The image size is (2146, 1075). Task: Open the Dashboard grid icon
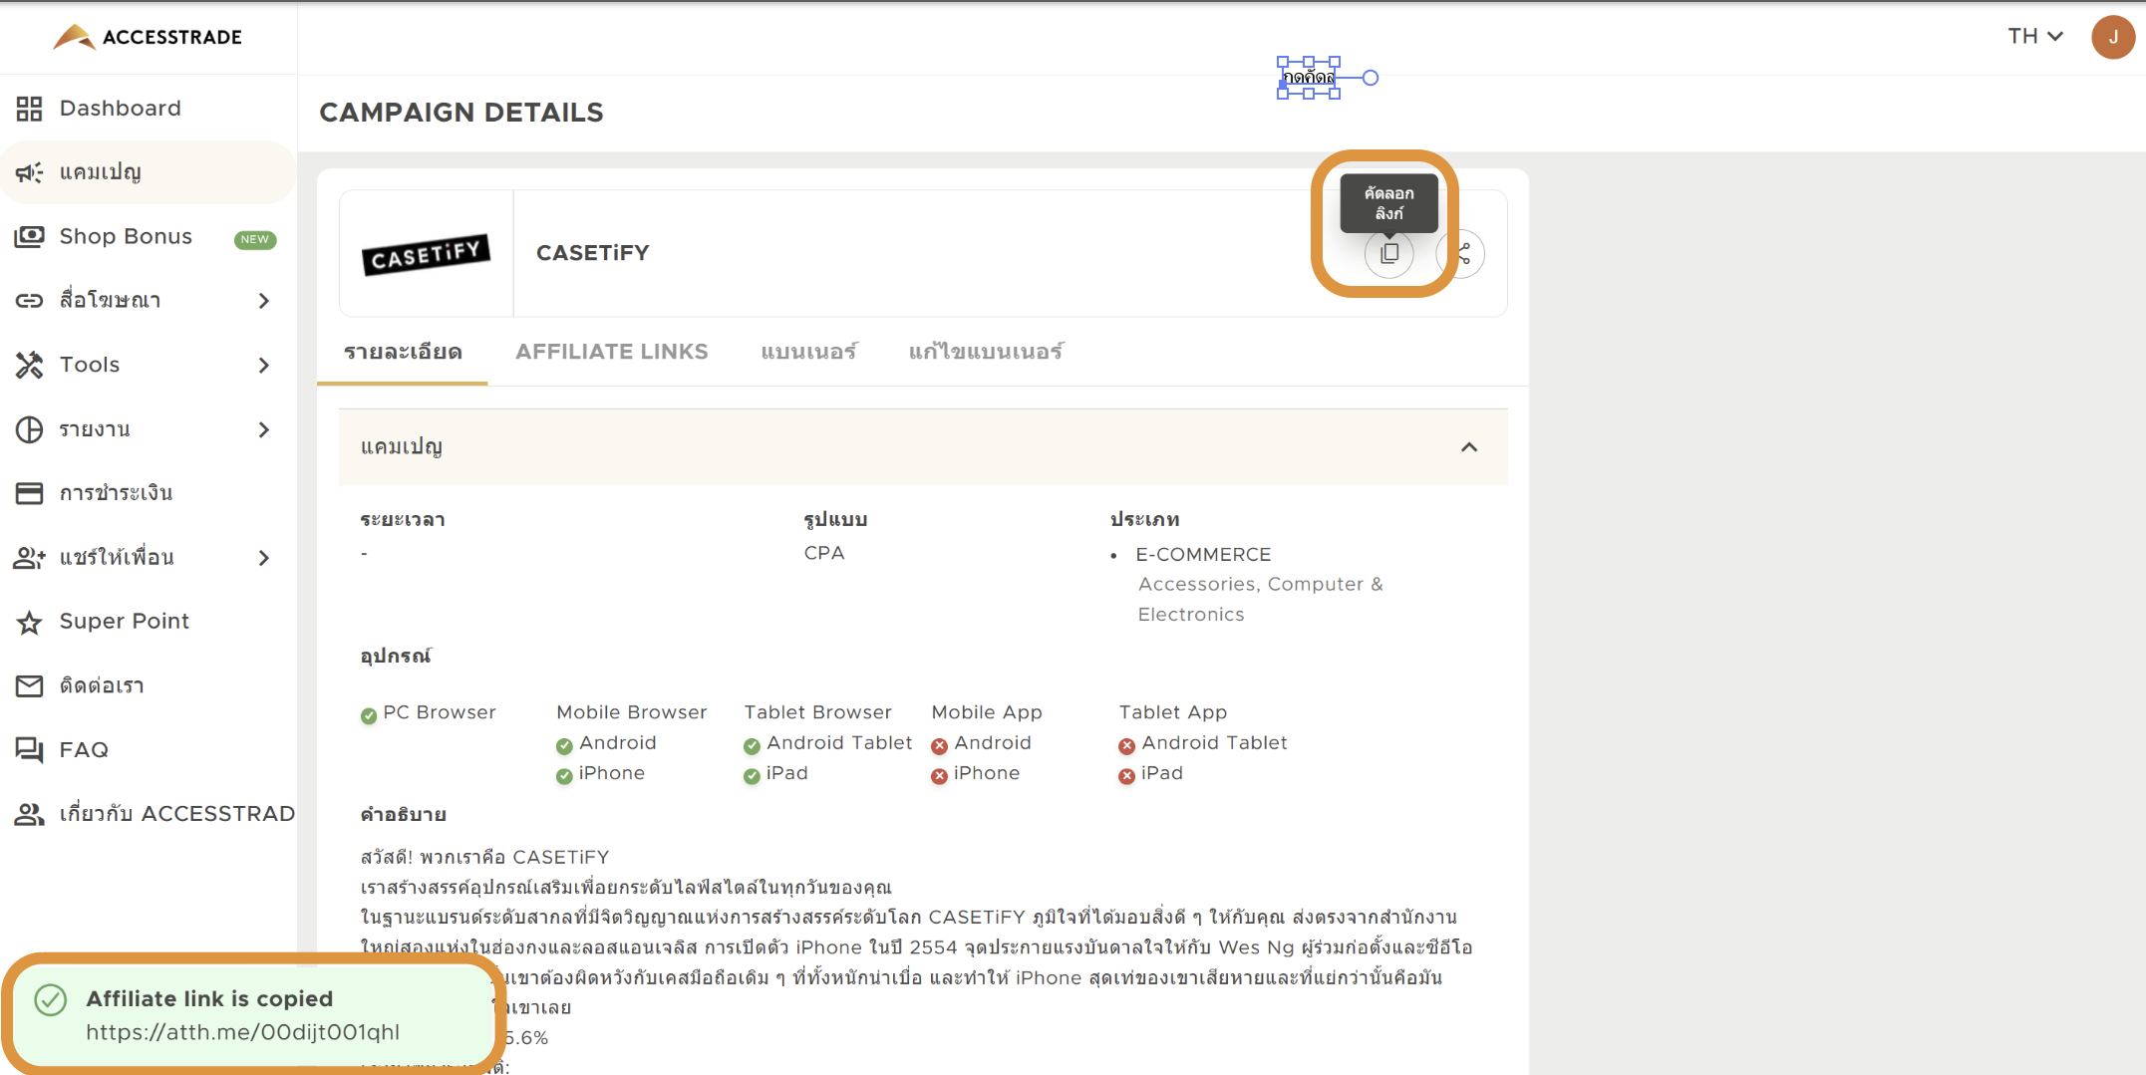coord(29,109)
